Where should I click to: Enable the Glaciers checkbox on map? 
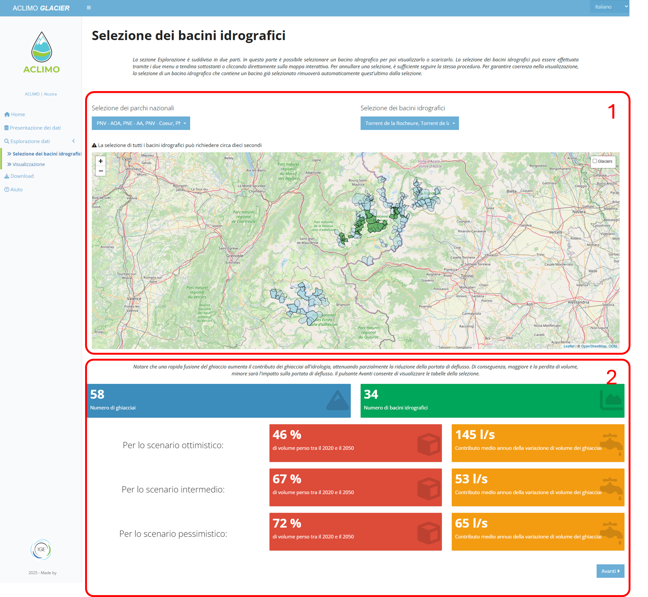595,161
